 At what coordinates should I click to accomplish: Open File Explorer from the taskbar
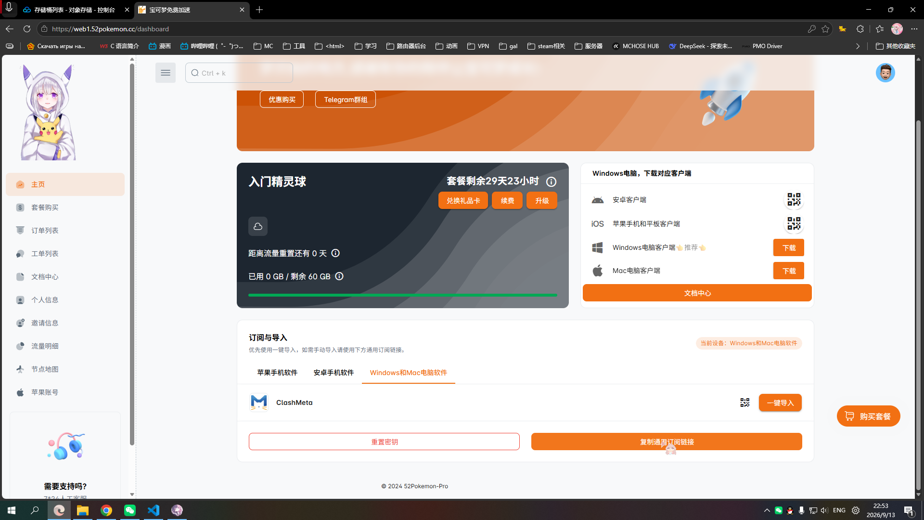(83, 510)
